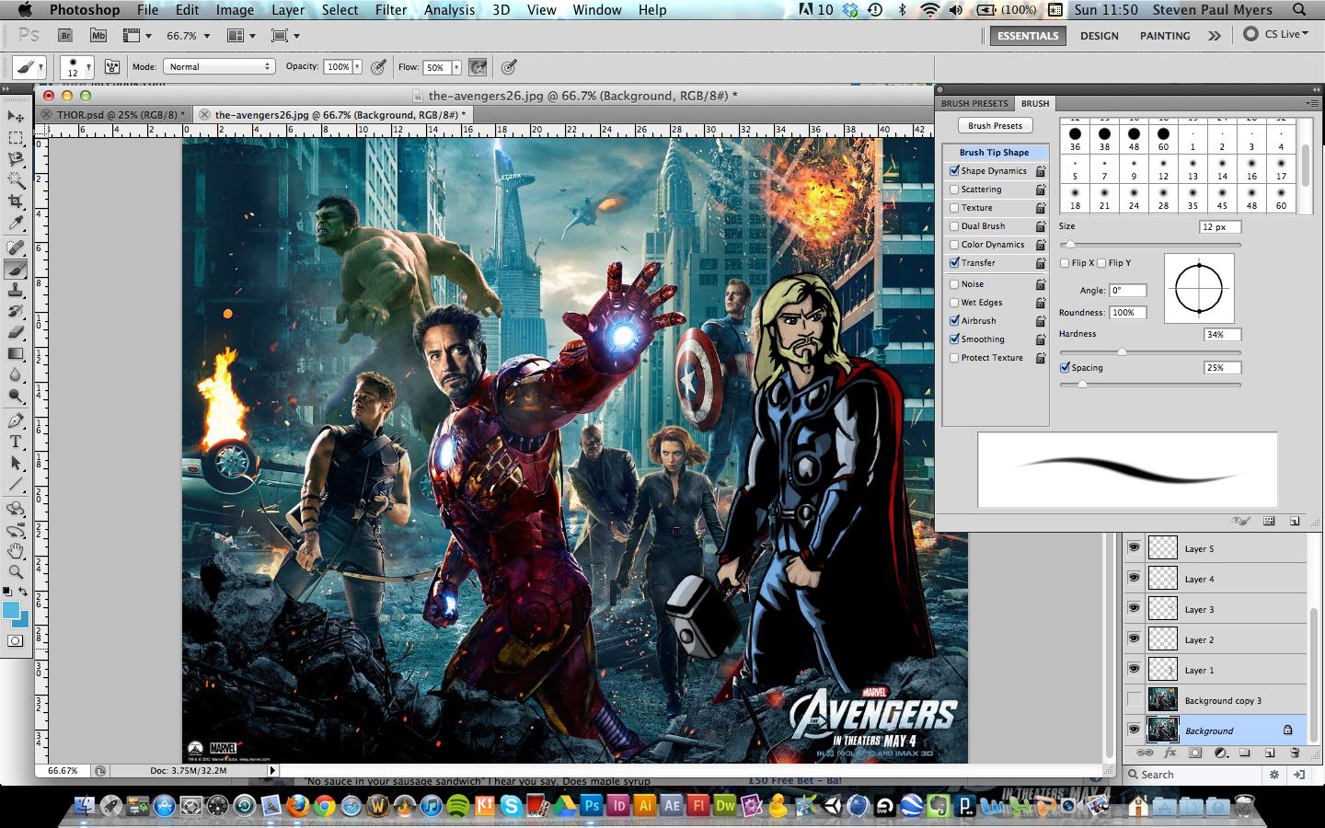
Task: Select the Move tool
Action: coord(16,117)
